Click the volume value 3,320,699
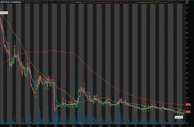194x127 pixels. coord(87,2)
